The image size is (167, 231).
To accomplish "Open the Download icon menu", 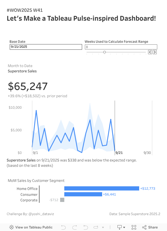I will [x=119, y=227].
